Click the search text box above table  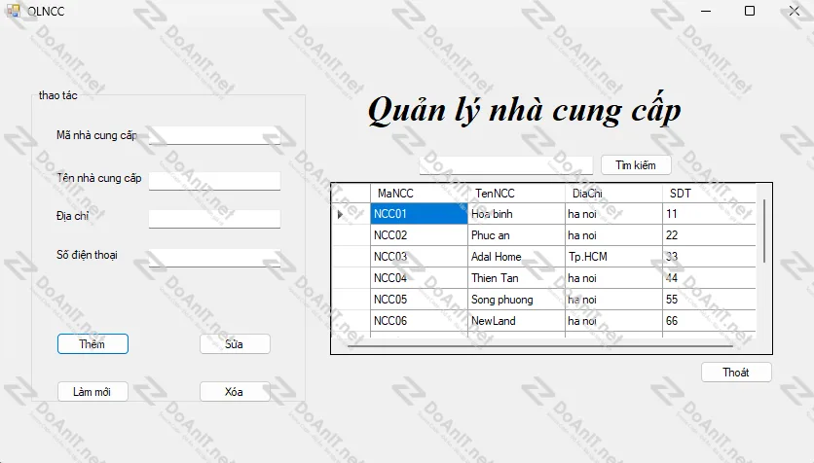(505, 165)
